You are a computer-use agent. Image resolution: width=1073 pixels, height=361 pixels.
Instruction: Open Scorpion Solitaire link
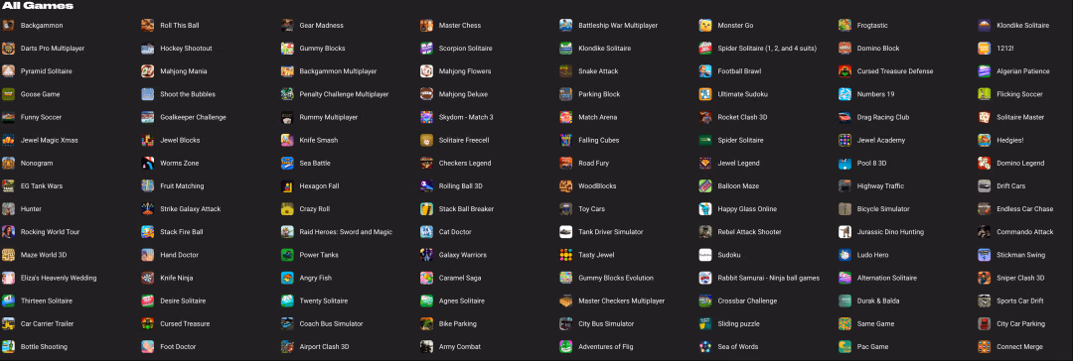pyautogui.click(x=466, y=49)
